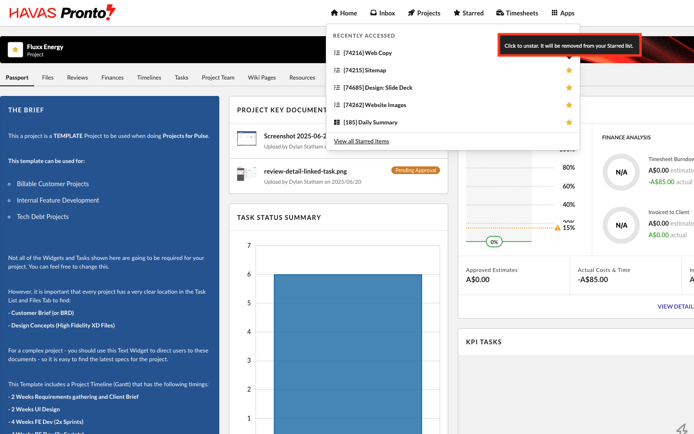Expand the Starred dropdown menu
Screen dimensions: 694x434
click(x=468, y=13)
